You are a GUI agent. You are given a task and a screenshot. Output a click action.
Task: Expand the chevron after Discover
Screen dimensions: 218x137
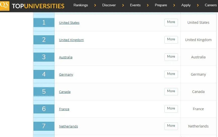(123, 5)
